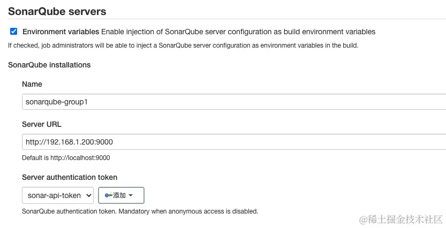Viewport: 446px width, 228px height.
Task: Focus the Name field containing sonarqube-group1
Action: point(234,102)
